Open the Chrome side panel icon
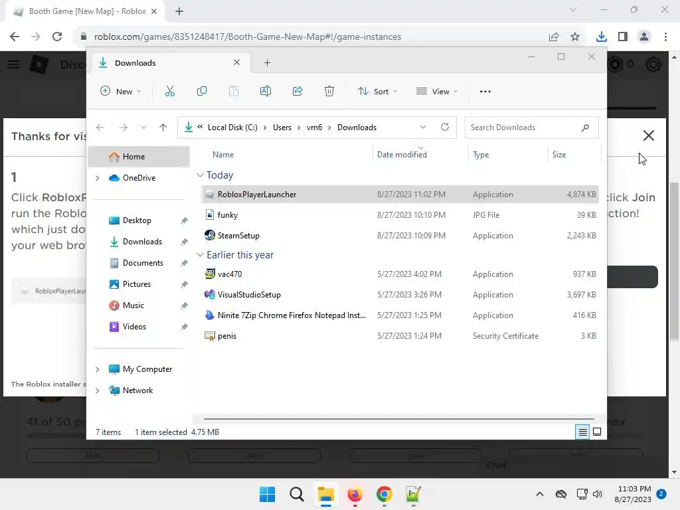This screenshot has width=680, height=510. coord(623,37)
